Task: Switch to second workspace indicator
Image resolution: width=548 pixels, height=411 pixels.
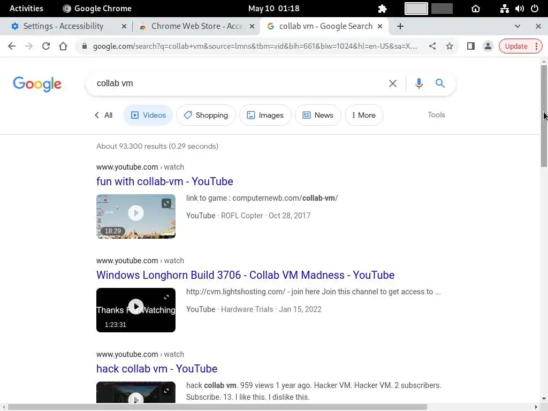Action: coord(442,9)
